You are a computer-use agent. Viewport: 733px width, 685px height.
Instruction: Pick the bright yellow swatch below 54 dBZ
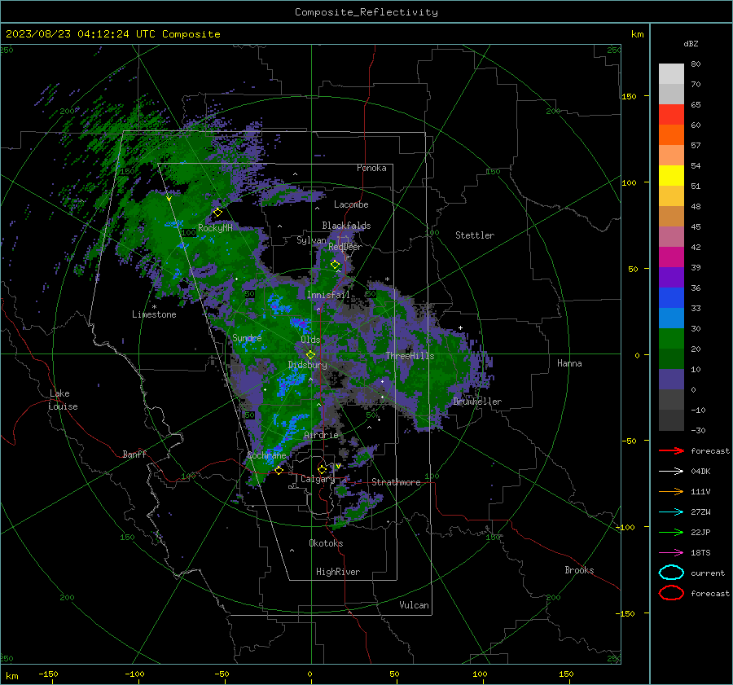(671, 176)
